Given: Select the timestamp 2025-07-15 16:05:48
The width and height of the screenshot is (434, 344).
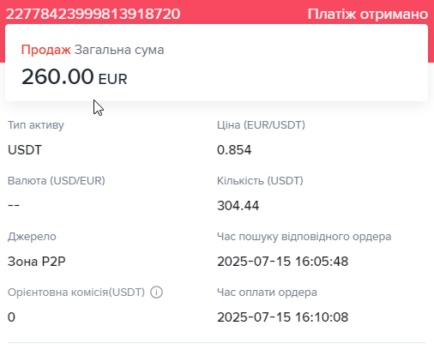Looking at the screenshot, I should [x=282, y=262].
